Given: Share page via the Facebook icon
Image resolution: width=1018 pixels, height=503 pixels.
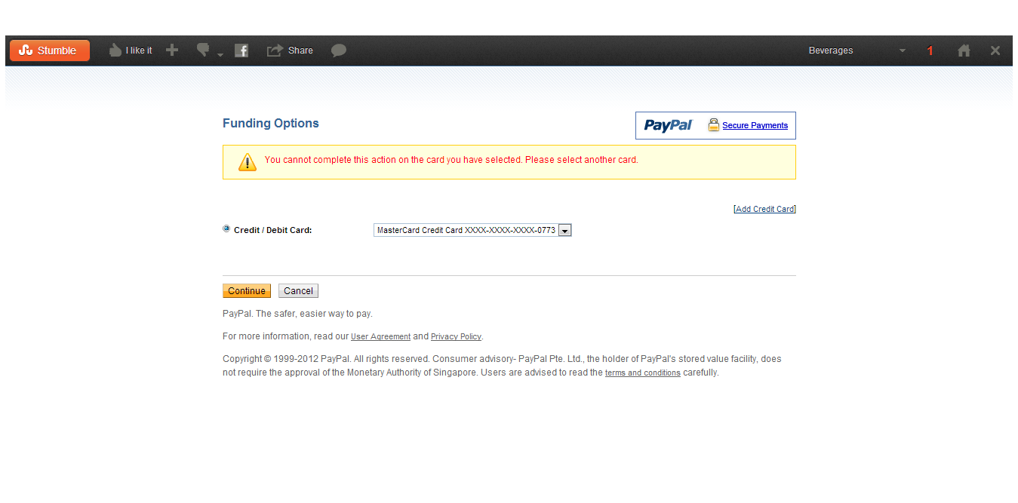Looking at the screenshot, I should point(241,51).
